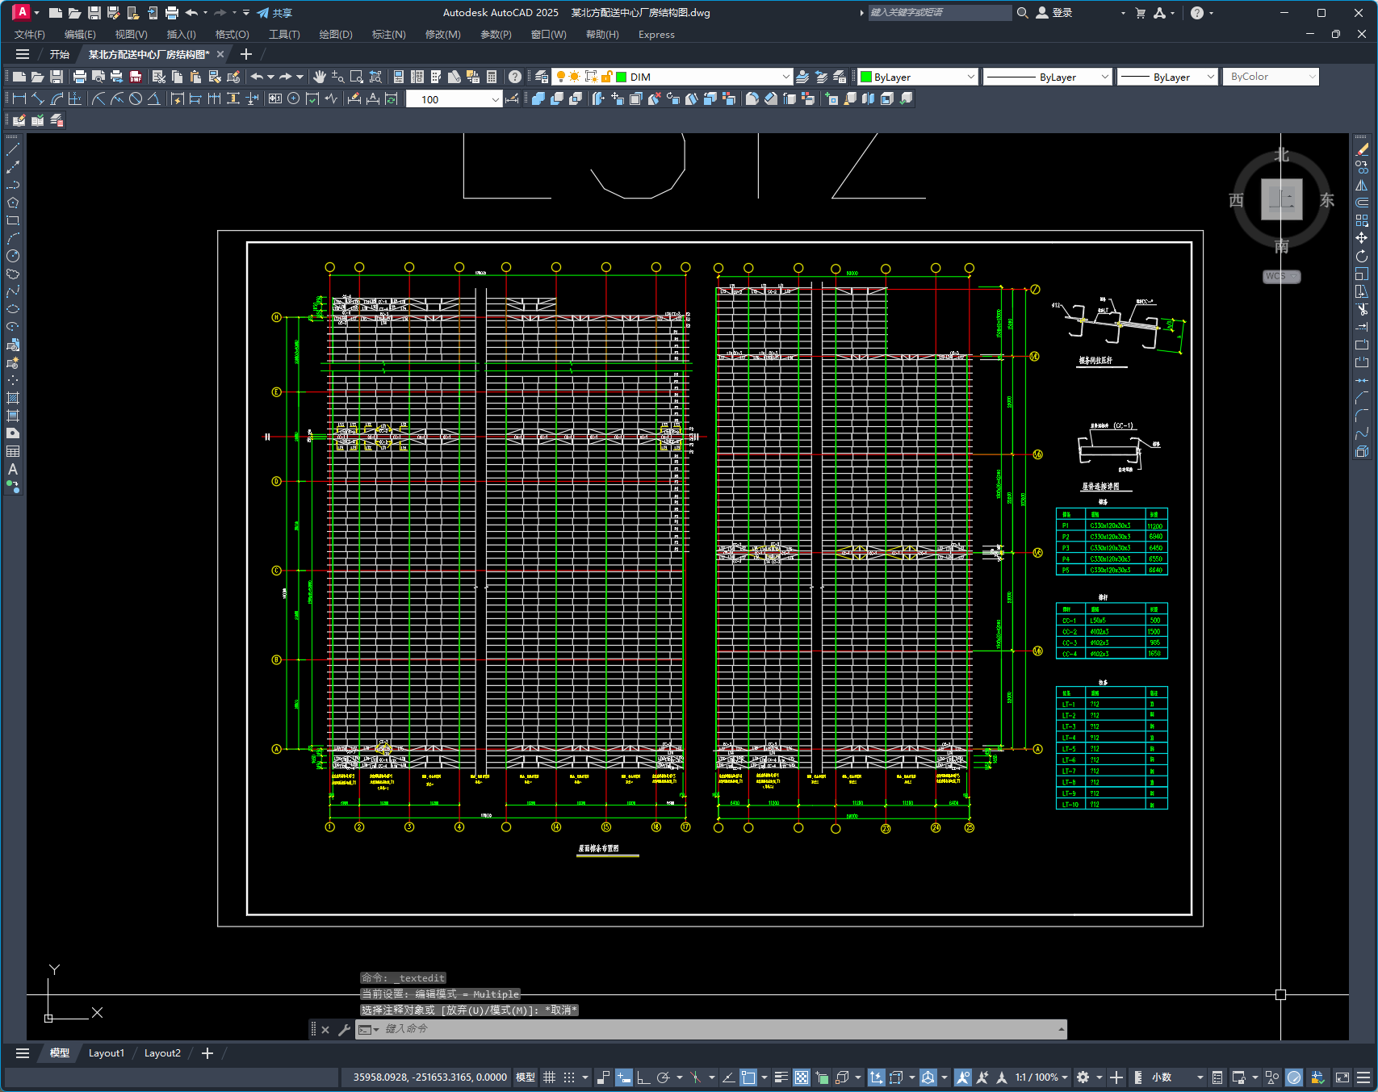Switch to the 开始 start tab
Image resolution: width=1378 pixels, height=1092 pixels.
(x=60, y=54)
